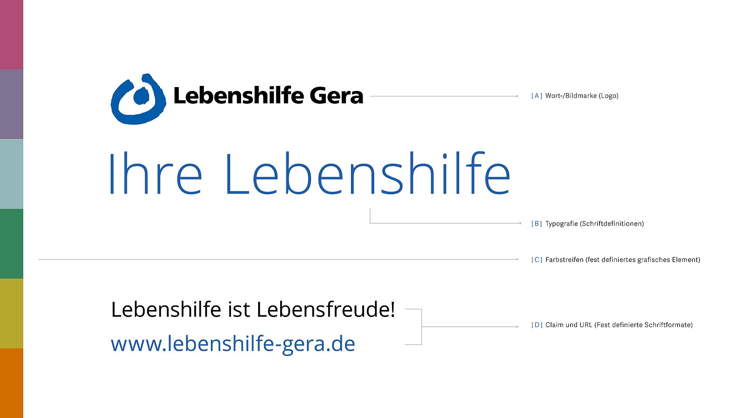
Task: Select 'Wort-/Bildmarke (Logo)' annotation text
Action: point(582,96)
